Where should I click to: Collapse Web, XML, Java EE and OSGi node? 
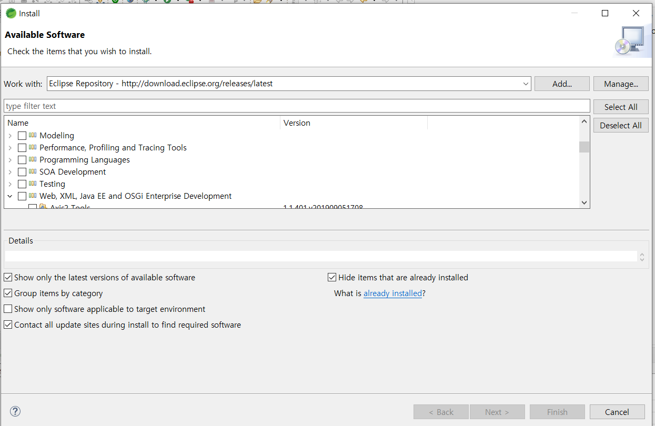[x=10, y=196]
